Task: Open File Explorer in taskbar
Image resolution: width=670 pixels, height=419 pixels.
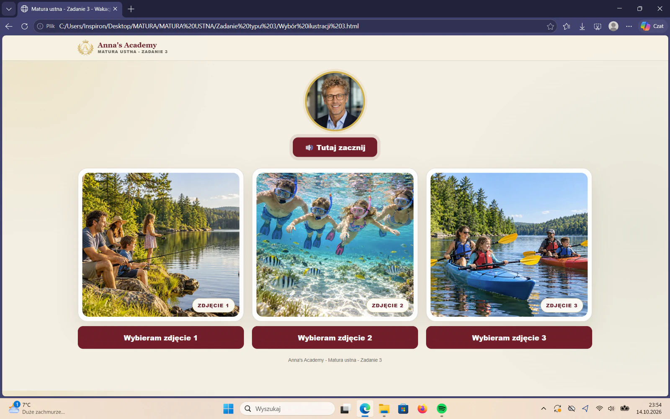Action: 384,409
